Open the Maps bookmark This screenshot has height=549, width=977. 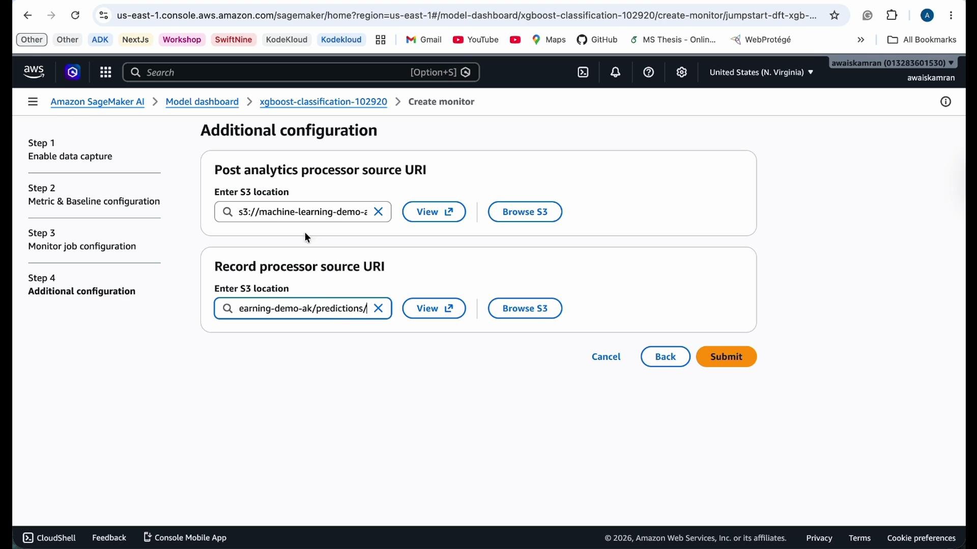549,40
